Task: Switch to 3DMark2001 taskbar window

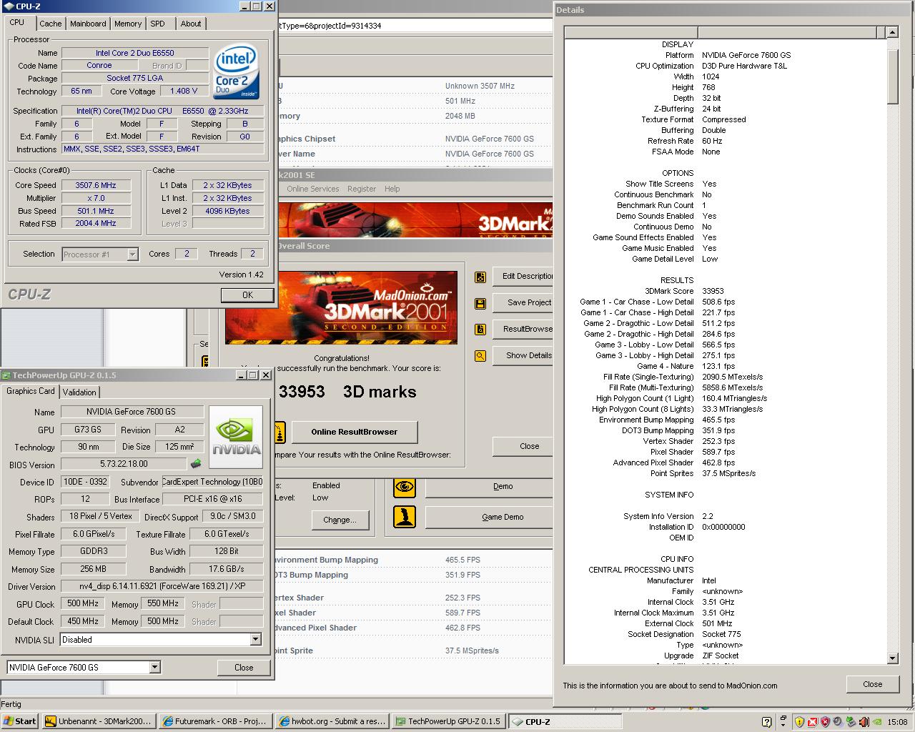Action: tap(98, 721)
